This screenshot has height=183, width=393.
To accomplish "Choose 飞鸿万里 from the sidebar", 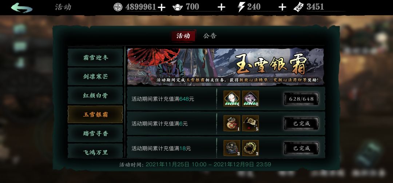I will coord(95,151).
